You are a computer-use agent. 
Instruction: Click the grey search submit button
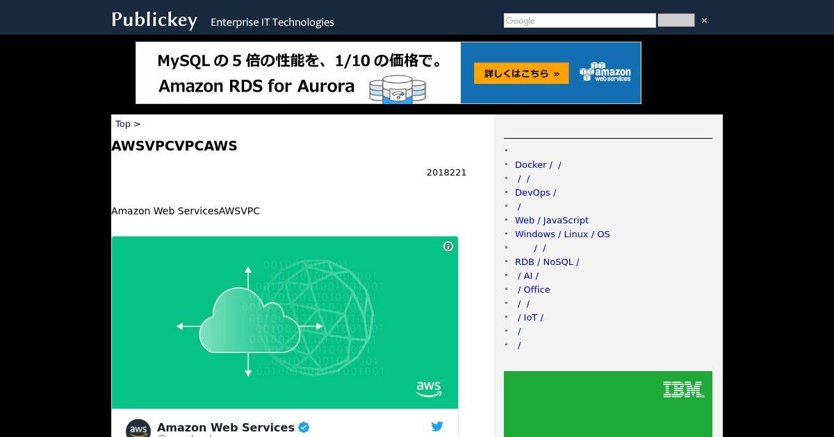[x=676, y=20]
